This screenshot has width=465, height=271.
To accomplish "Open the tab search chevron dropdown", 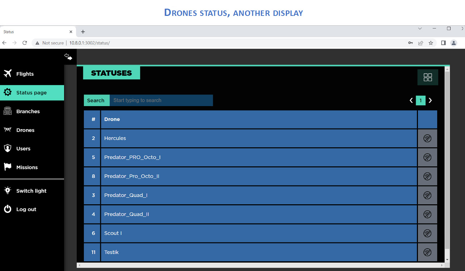I will tap(420, 29).
